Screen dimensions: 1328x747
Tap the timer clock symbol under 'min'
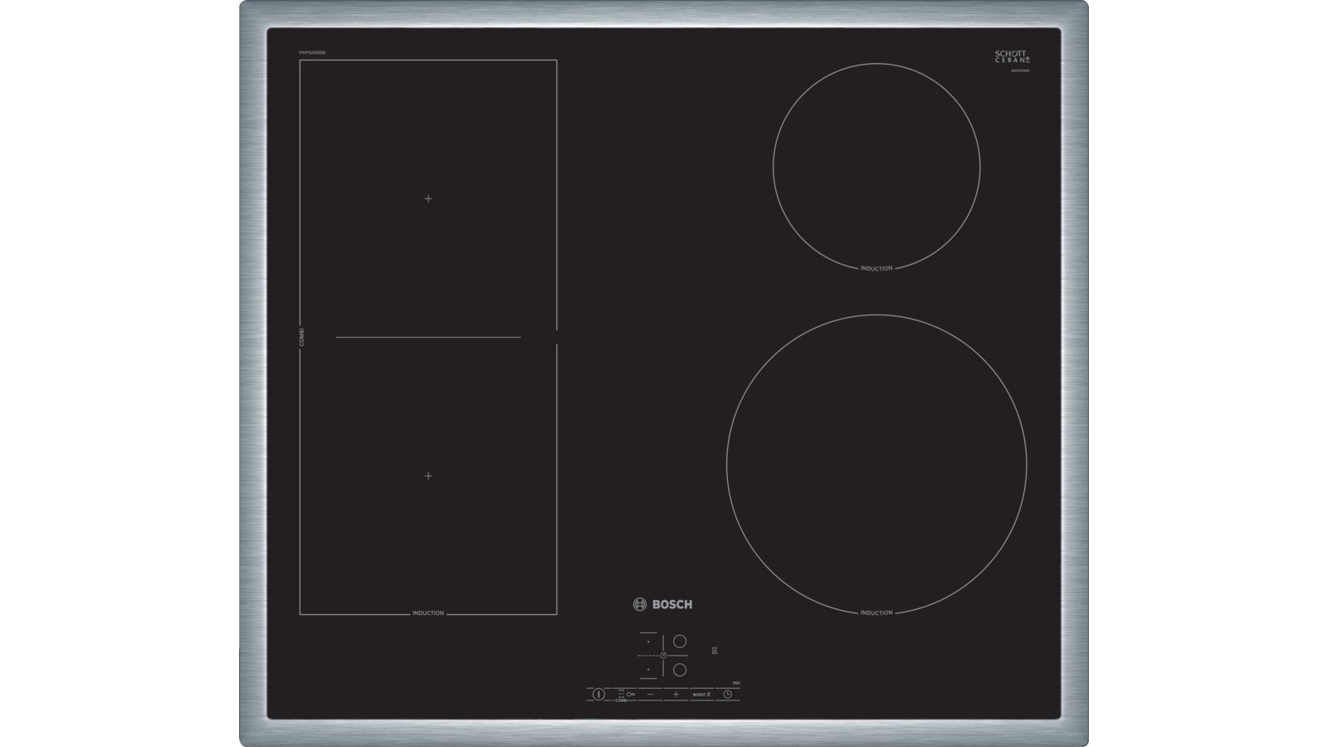point(728,694)
